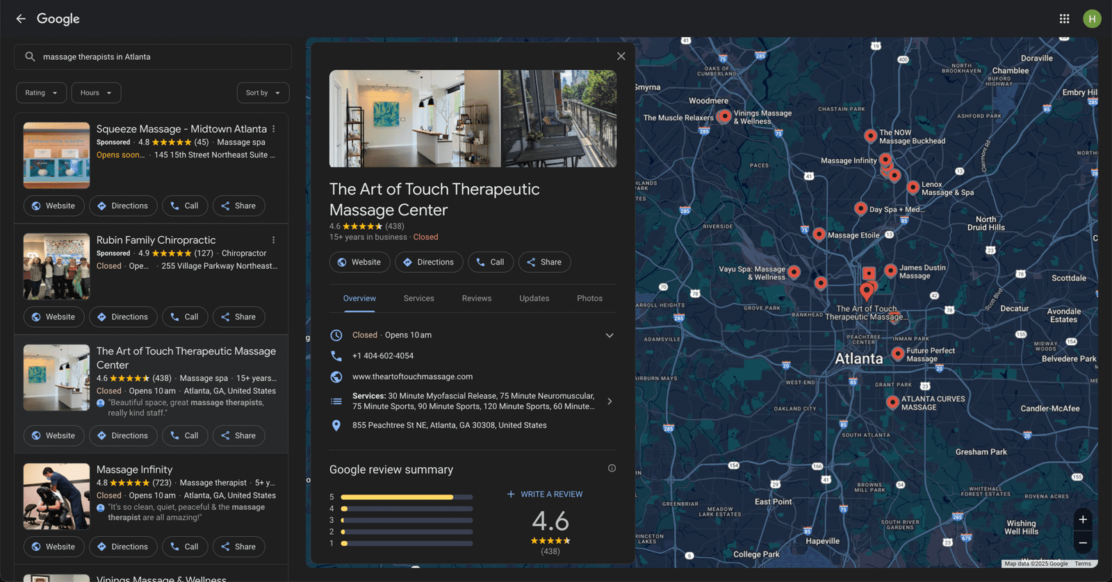Open the Google apps grid
The image size is (1112, 582).
(x=1064, y=19)
